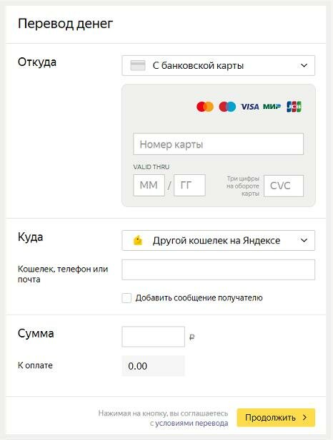Open the С банковской карты dropdown
Viewport: 333px width, 440px height.
click(218, 65)
